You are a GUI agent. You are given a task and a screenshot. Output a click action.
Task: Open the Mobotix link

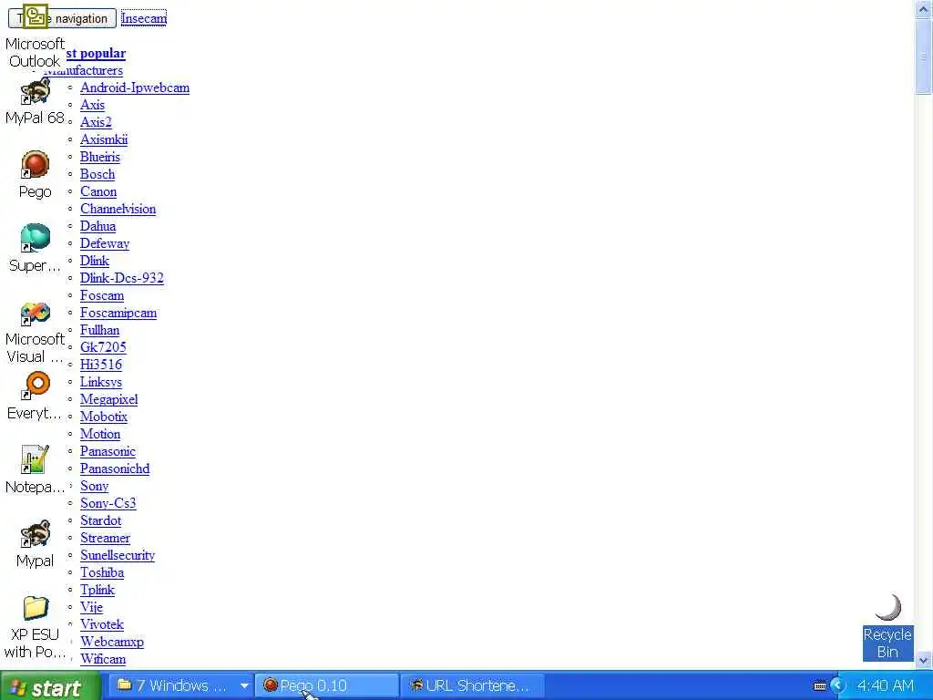(104, 416)
